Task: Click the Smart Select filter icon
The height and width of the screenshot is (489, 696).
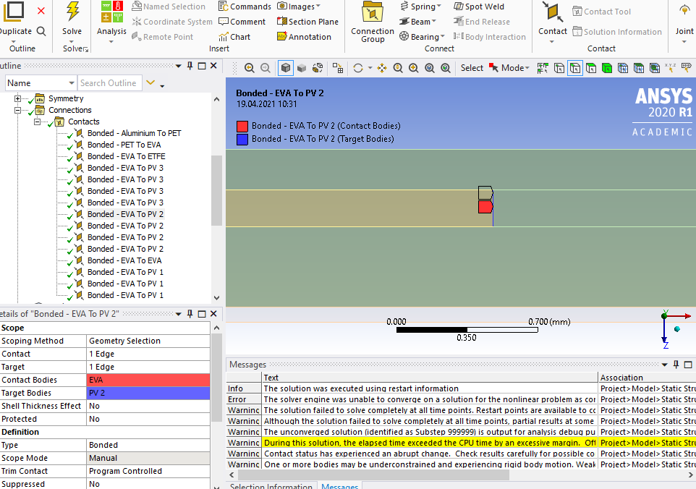Action: (x=543, y=68)
